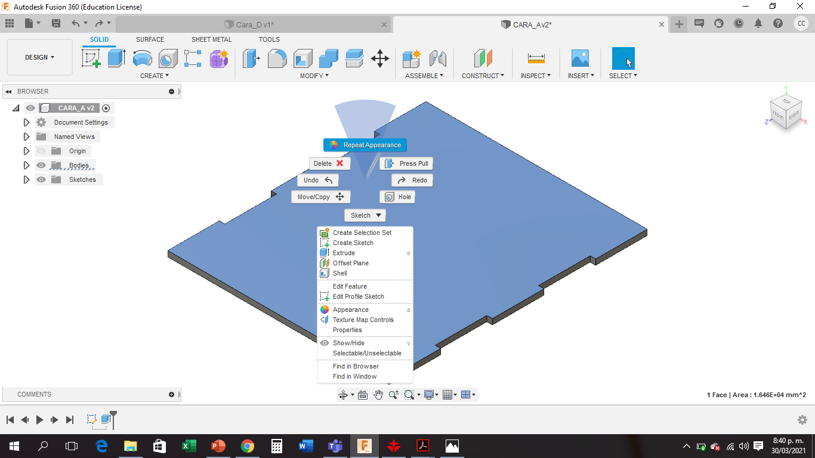Viewport: 815px width, 458px height.
Task: Open the Sketch dropdown in marking menu
Action: coord(365,215)
